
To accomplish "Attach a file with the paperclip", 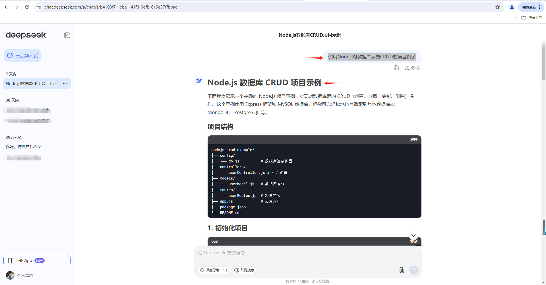I will click(x=402, y=270).
